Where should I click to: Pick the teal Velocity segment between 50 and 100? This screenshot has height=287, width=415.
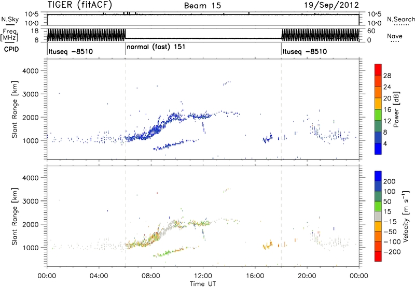(378, 196)
